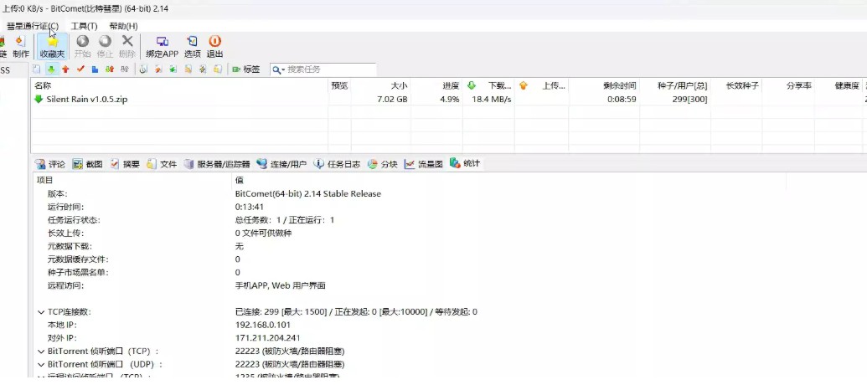Click the 收藏夹 (Favorites) toolbar icon
This screenshot has width=867, height=385.
click(52, 45)
